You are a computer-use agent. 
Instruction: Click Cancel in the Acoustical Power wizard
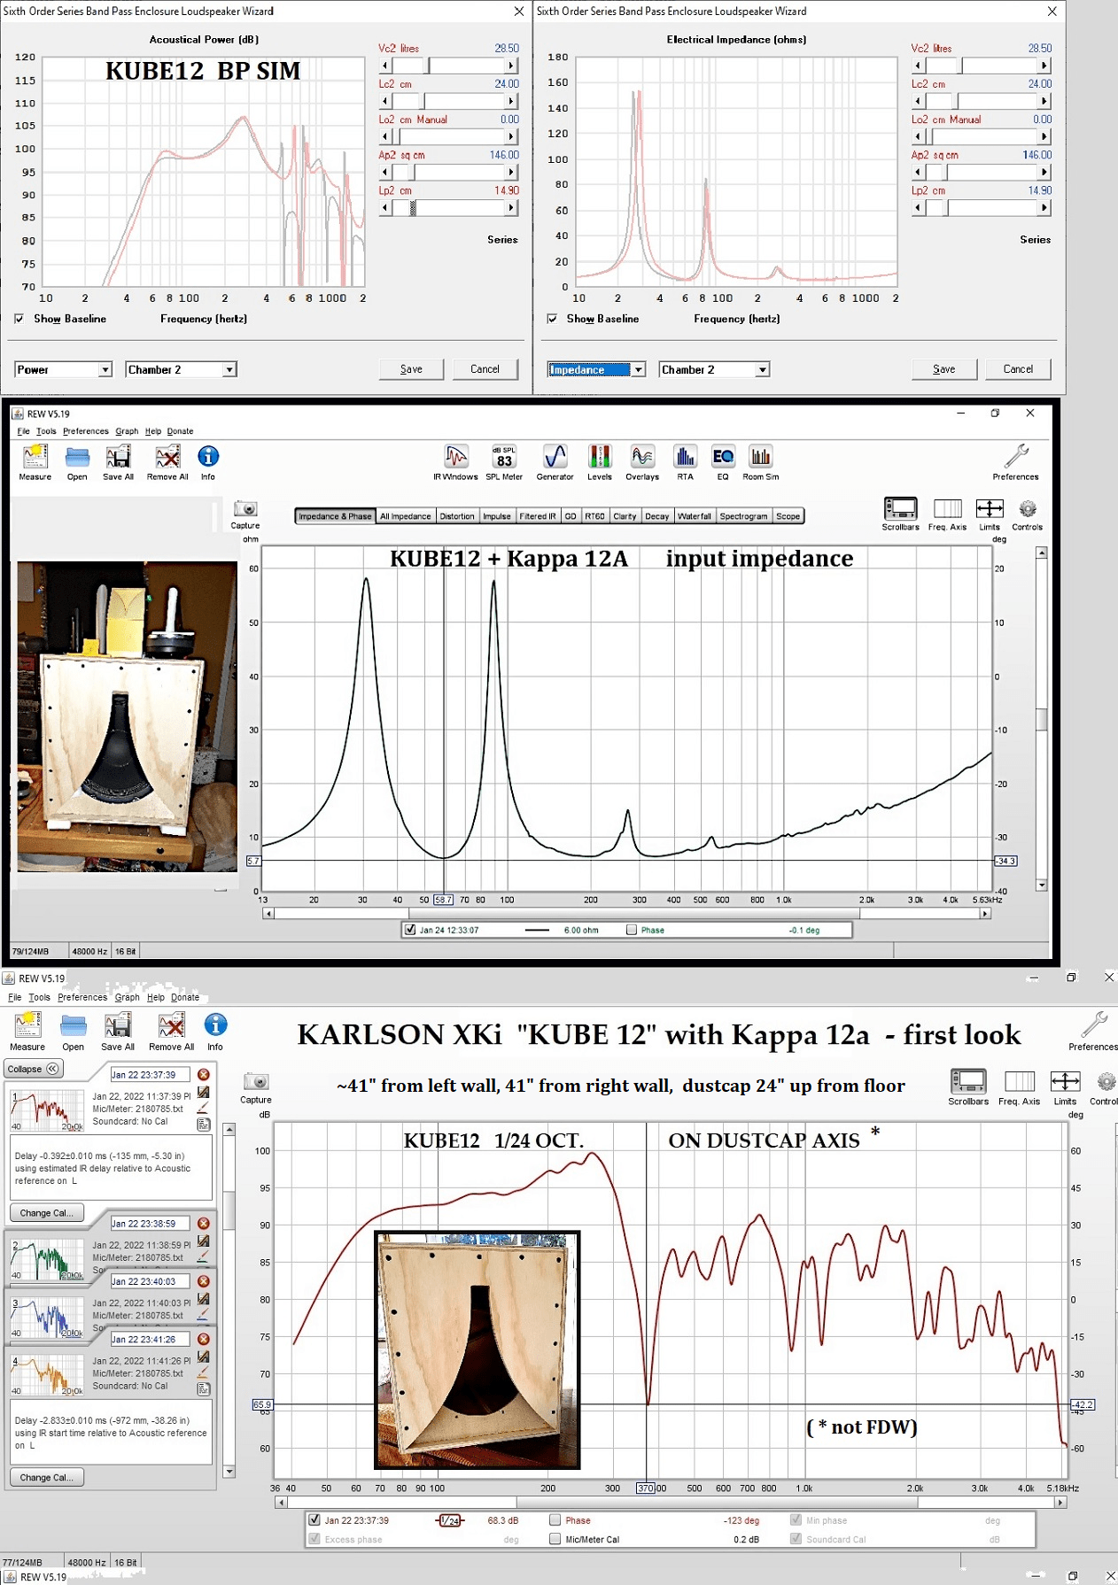(x=485, y=369)
